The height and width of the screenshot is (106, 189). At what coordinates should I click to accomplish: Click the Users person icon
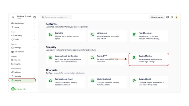[12, 27]
